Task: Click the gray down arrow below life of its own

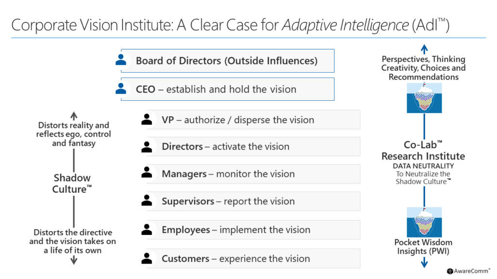Action: [74, 260]
